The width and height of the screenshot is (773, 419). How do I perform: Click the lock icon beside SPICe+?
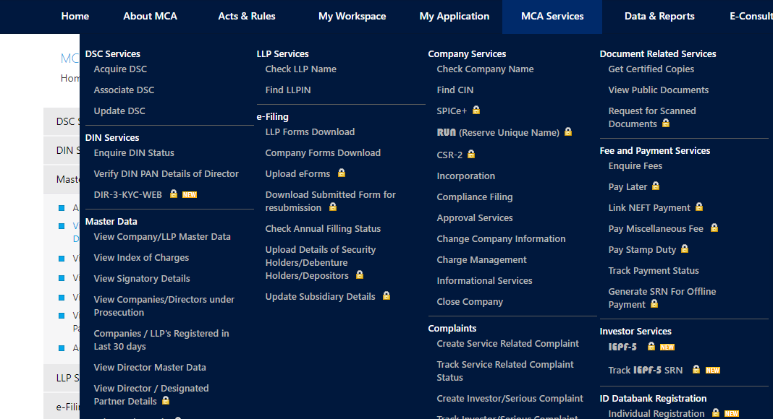[476, 111]
